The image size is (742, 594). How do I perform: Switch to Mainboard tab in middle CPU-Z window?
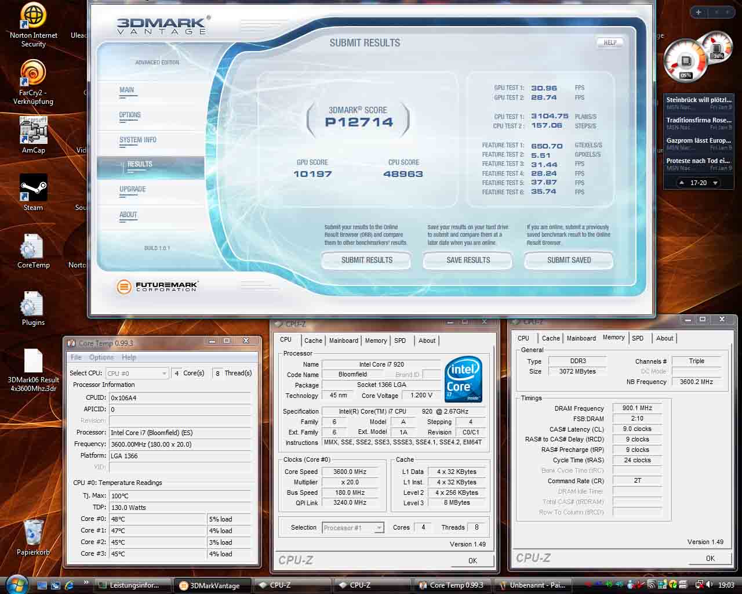[x=343, y=341]
